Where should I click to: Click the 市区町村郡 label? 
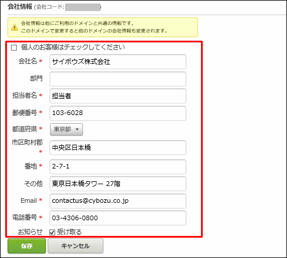(x=27, y=142)
